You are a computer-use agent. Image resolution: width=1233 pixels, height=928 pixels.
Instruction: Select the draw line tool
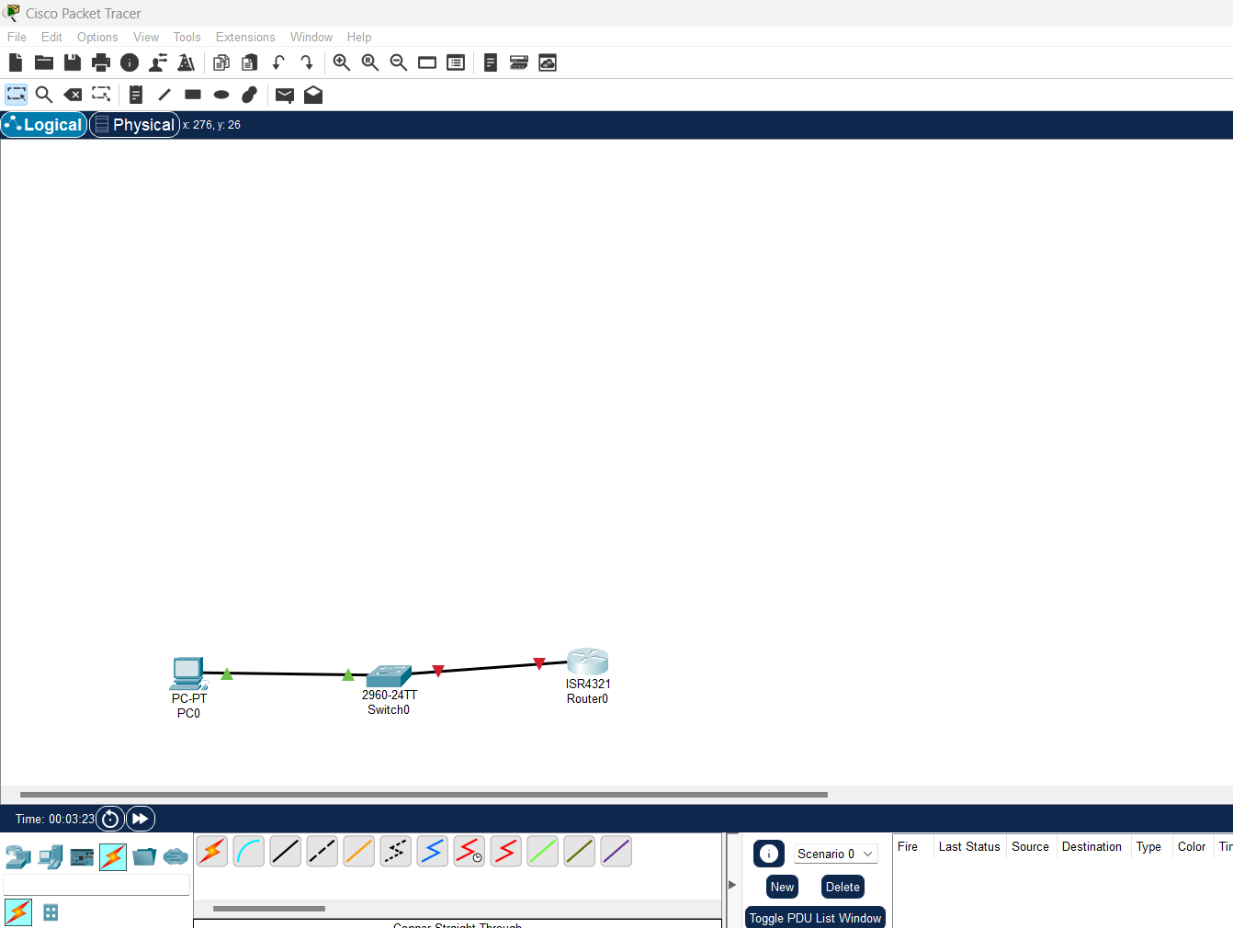[164, 95]
